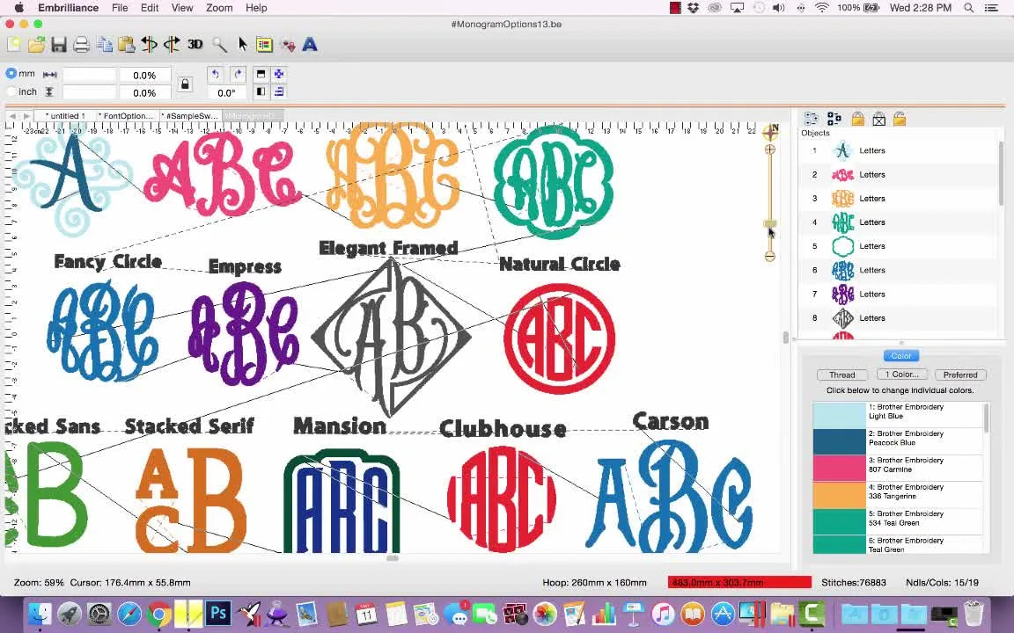
Task: Select the magnifier zoom tool
Action: pos(220,45)
